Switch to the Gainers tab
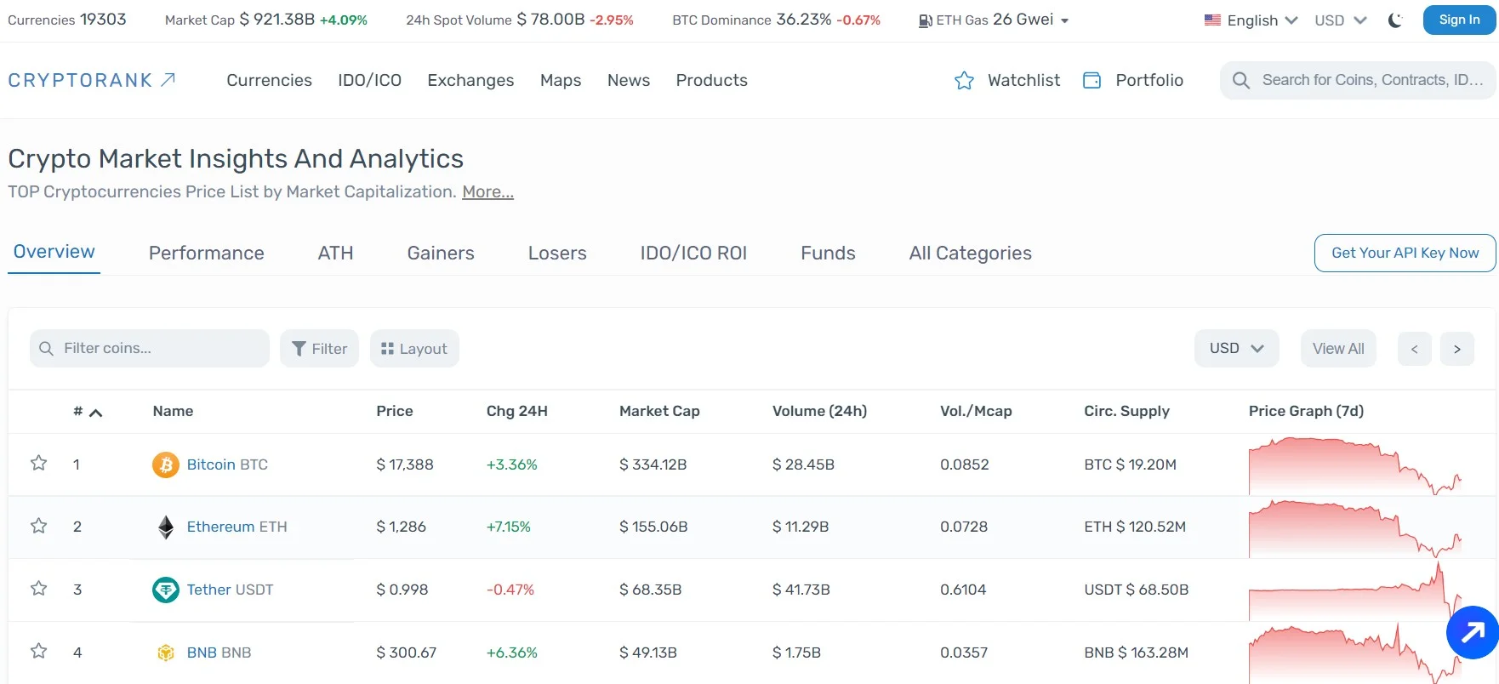This screenshot has height=684, width=1499. tap(441, 253)
